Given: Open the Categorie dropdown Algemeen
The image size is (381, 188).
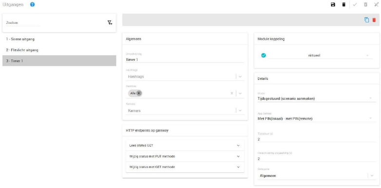Looking at the screenshot, I should 316,176.
